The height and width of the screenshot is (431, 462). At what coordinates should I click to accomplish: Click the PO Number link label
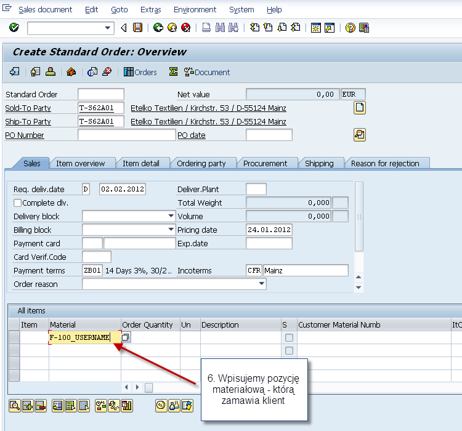tap(25, 135)
